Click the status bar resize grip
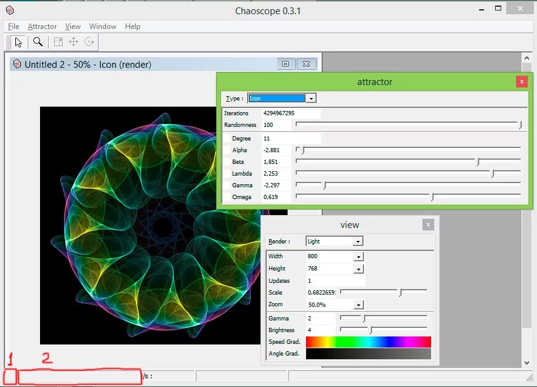 tap(529, 377)
